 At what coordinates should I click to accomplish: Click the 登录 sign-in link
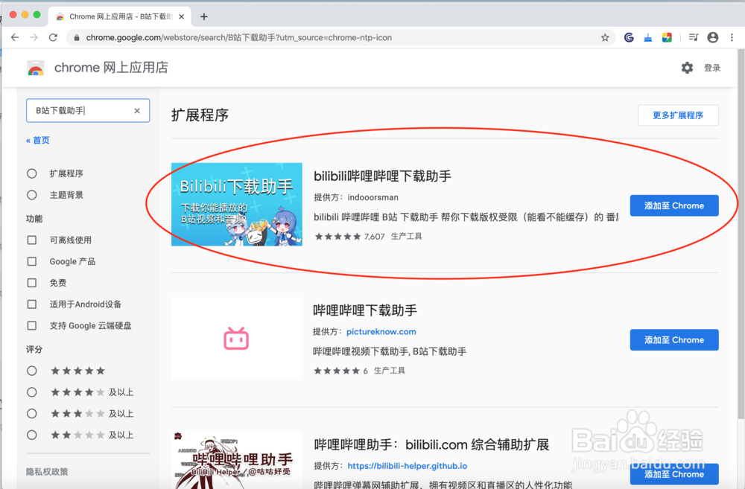711,68
